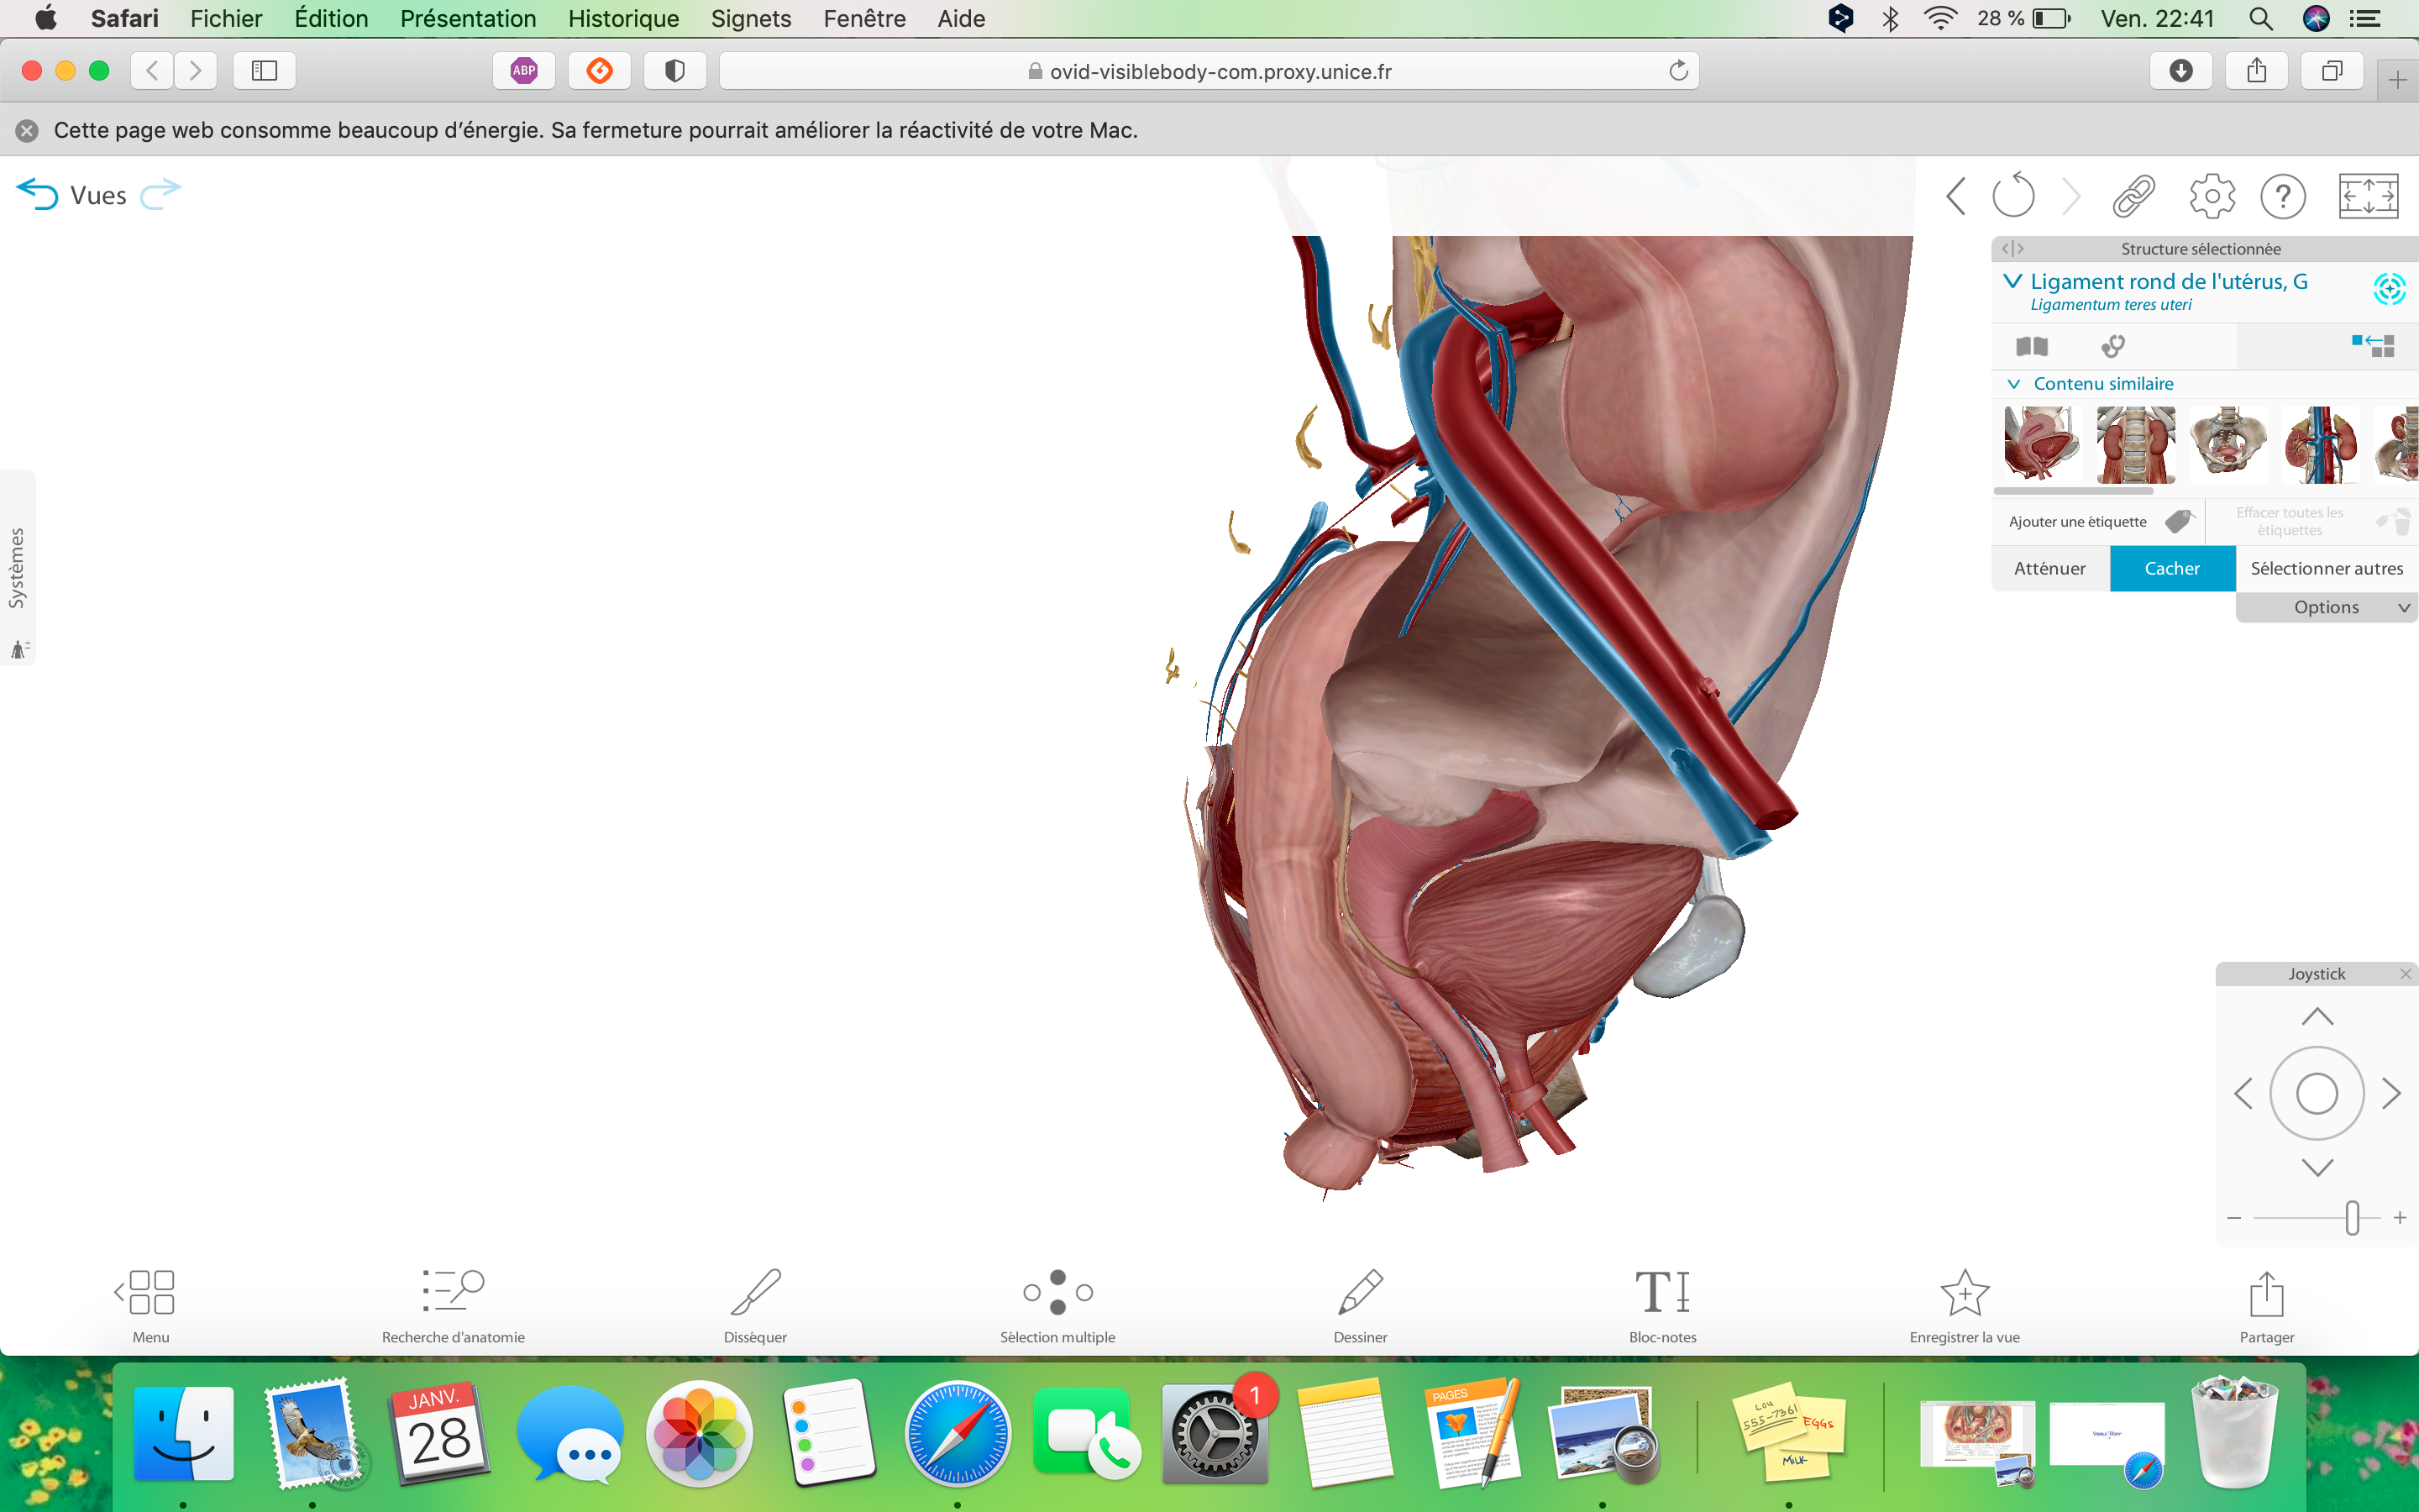
Task: Open the stethoscope pathology icon
Action: tap(2113, 346)
